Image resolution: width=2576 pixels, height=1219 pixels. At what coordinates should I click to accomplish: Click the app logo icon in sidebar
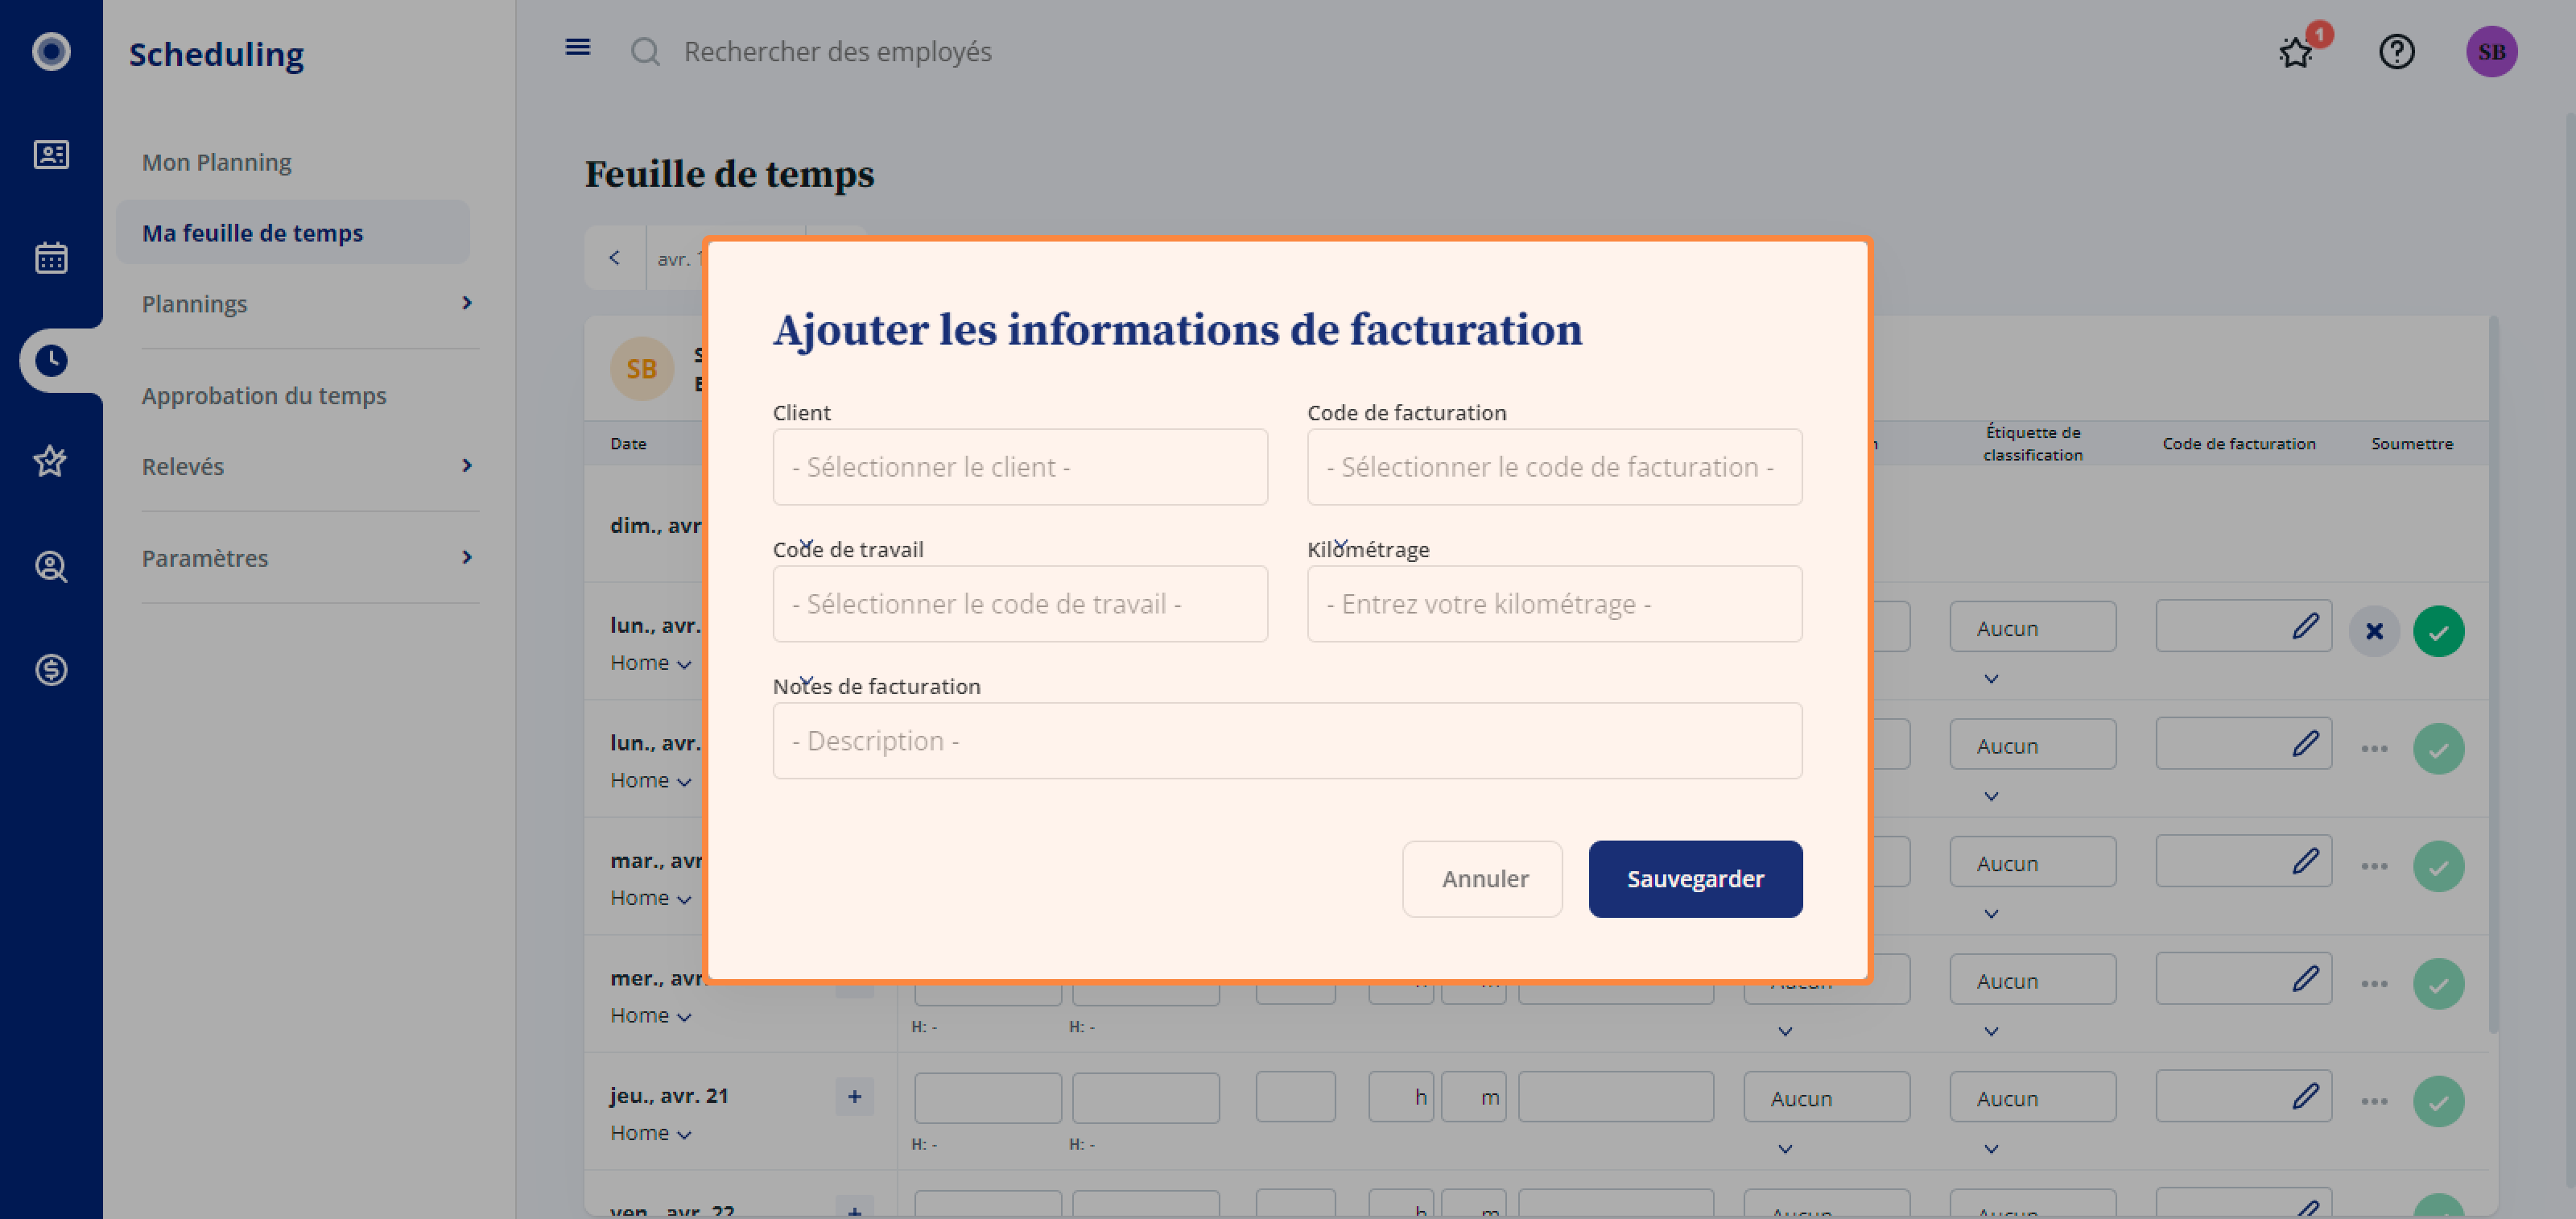coord(51,51)
